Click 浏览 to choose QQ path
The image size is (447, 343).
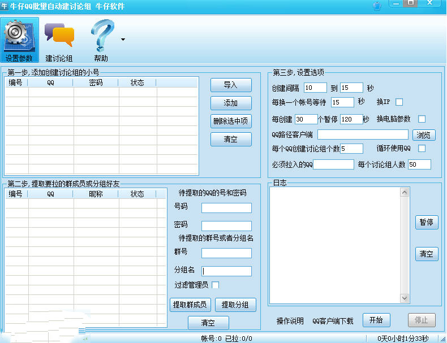423,135
